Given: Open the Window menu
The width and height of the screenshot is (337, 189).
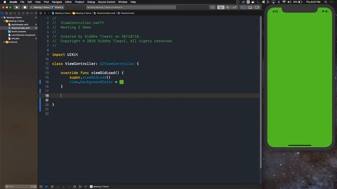Looking at the screenshot, I should click(123, 2).
